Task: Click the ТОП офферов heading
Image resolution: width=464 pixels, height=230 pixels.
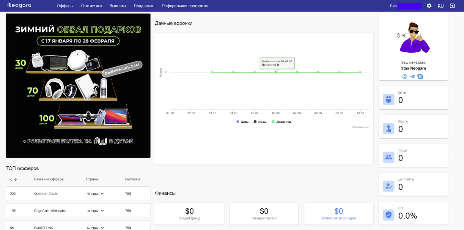Action: 22,168
